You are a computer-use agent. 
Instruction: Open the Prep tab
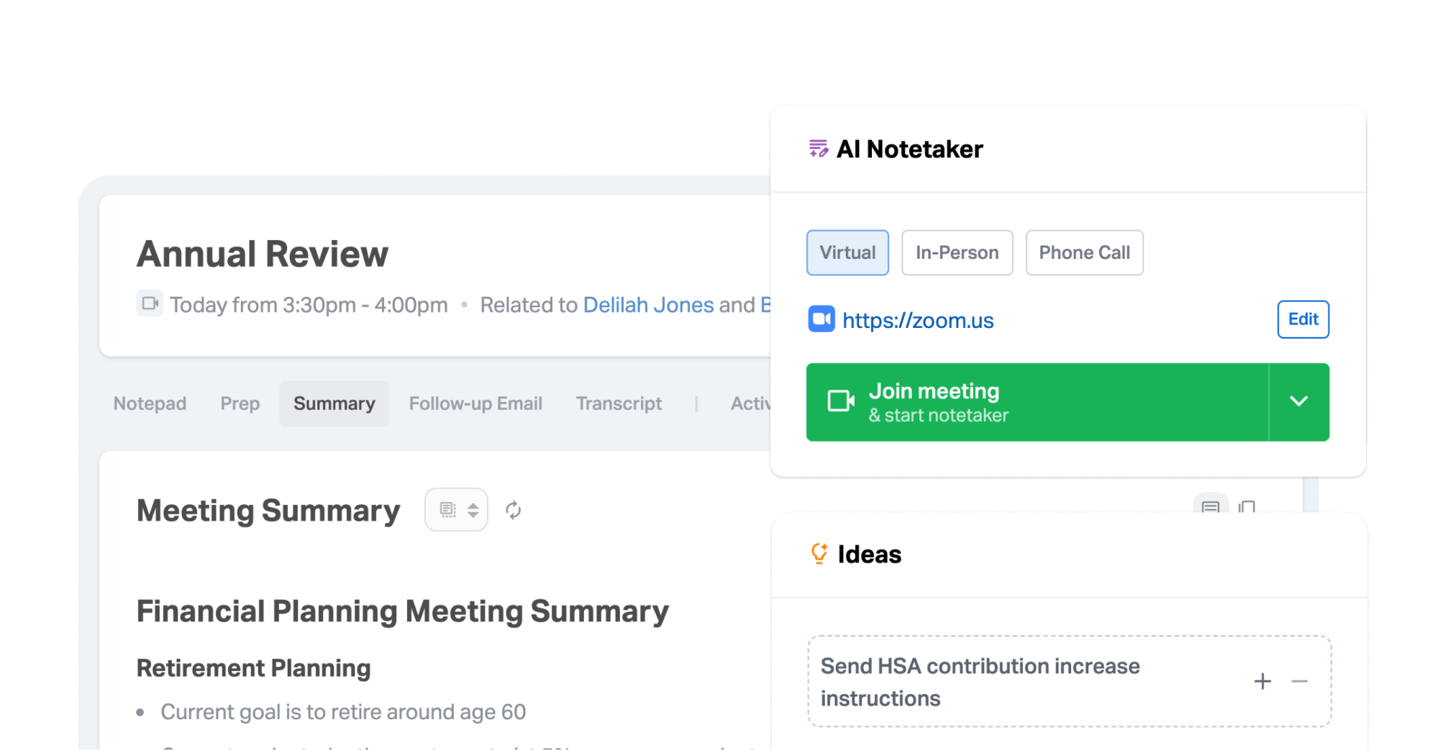tap(240, 403)
